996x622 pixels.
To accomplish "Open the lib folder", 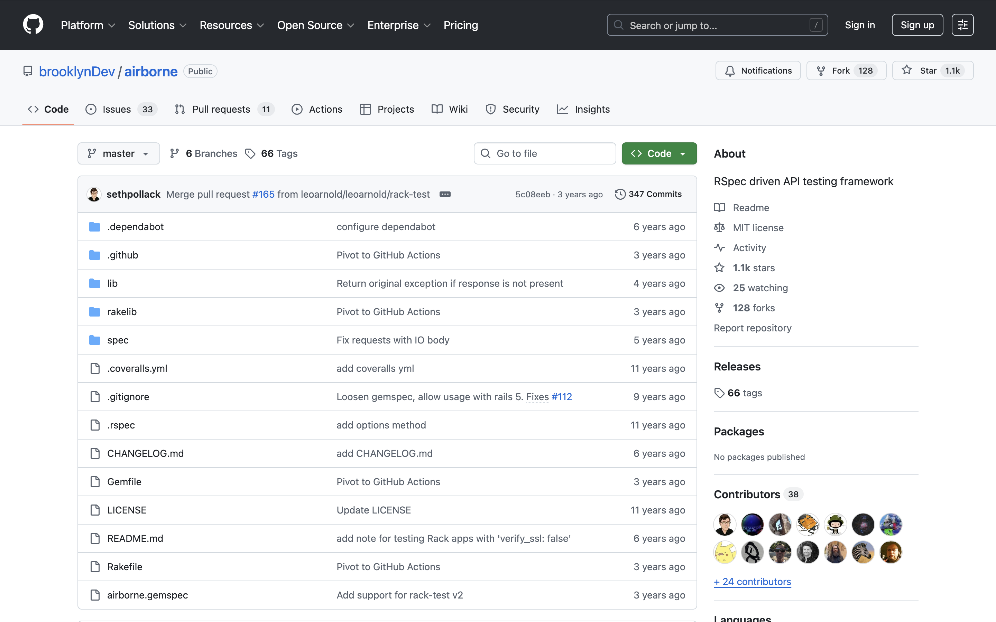I will pyautogui.click(x=112, y=283).
